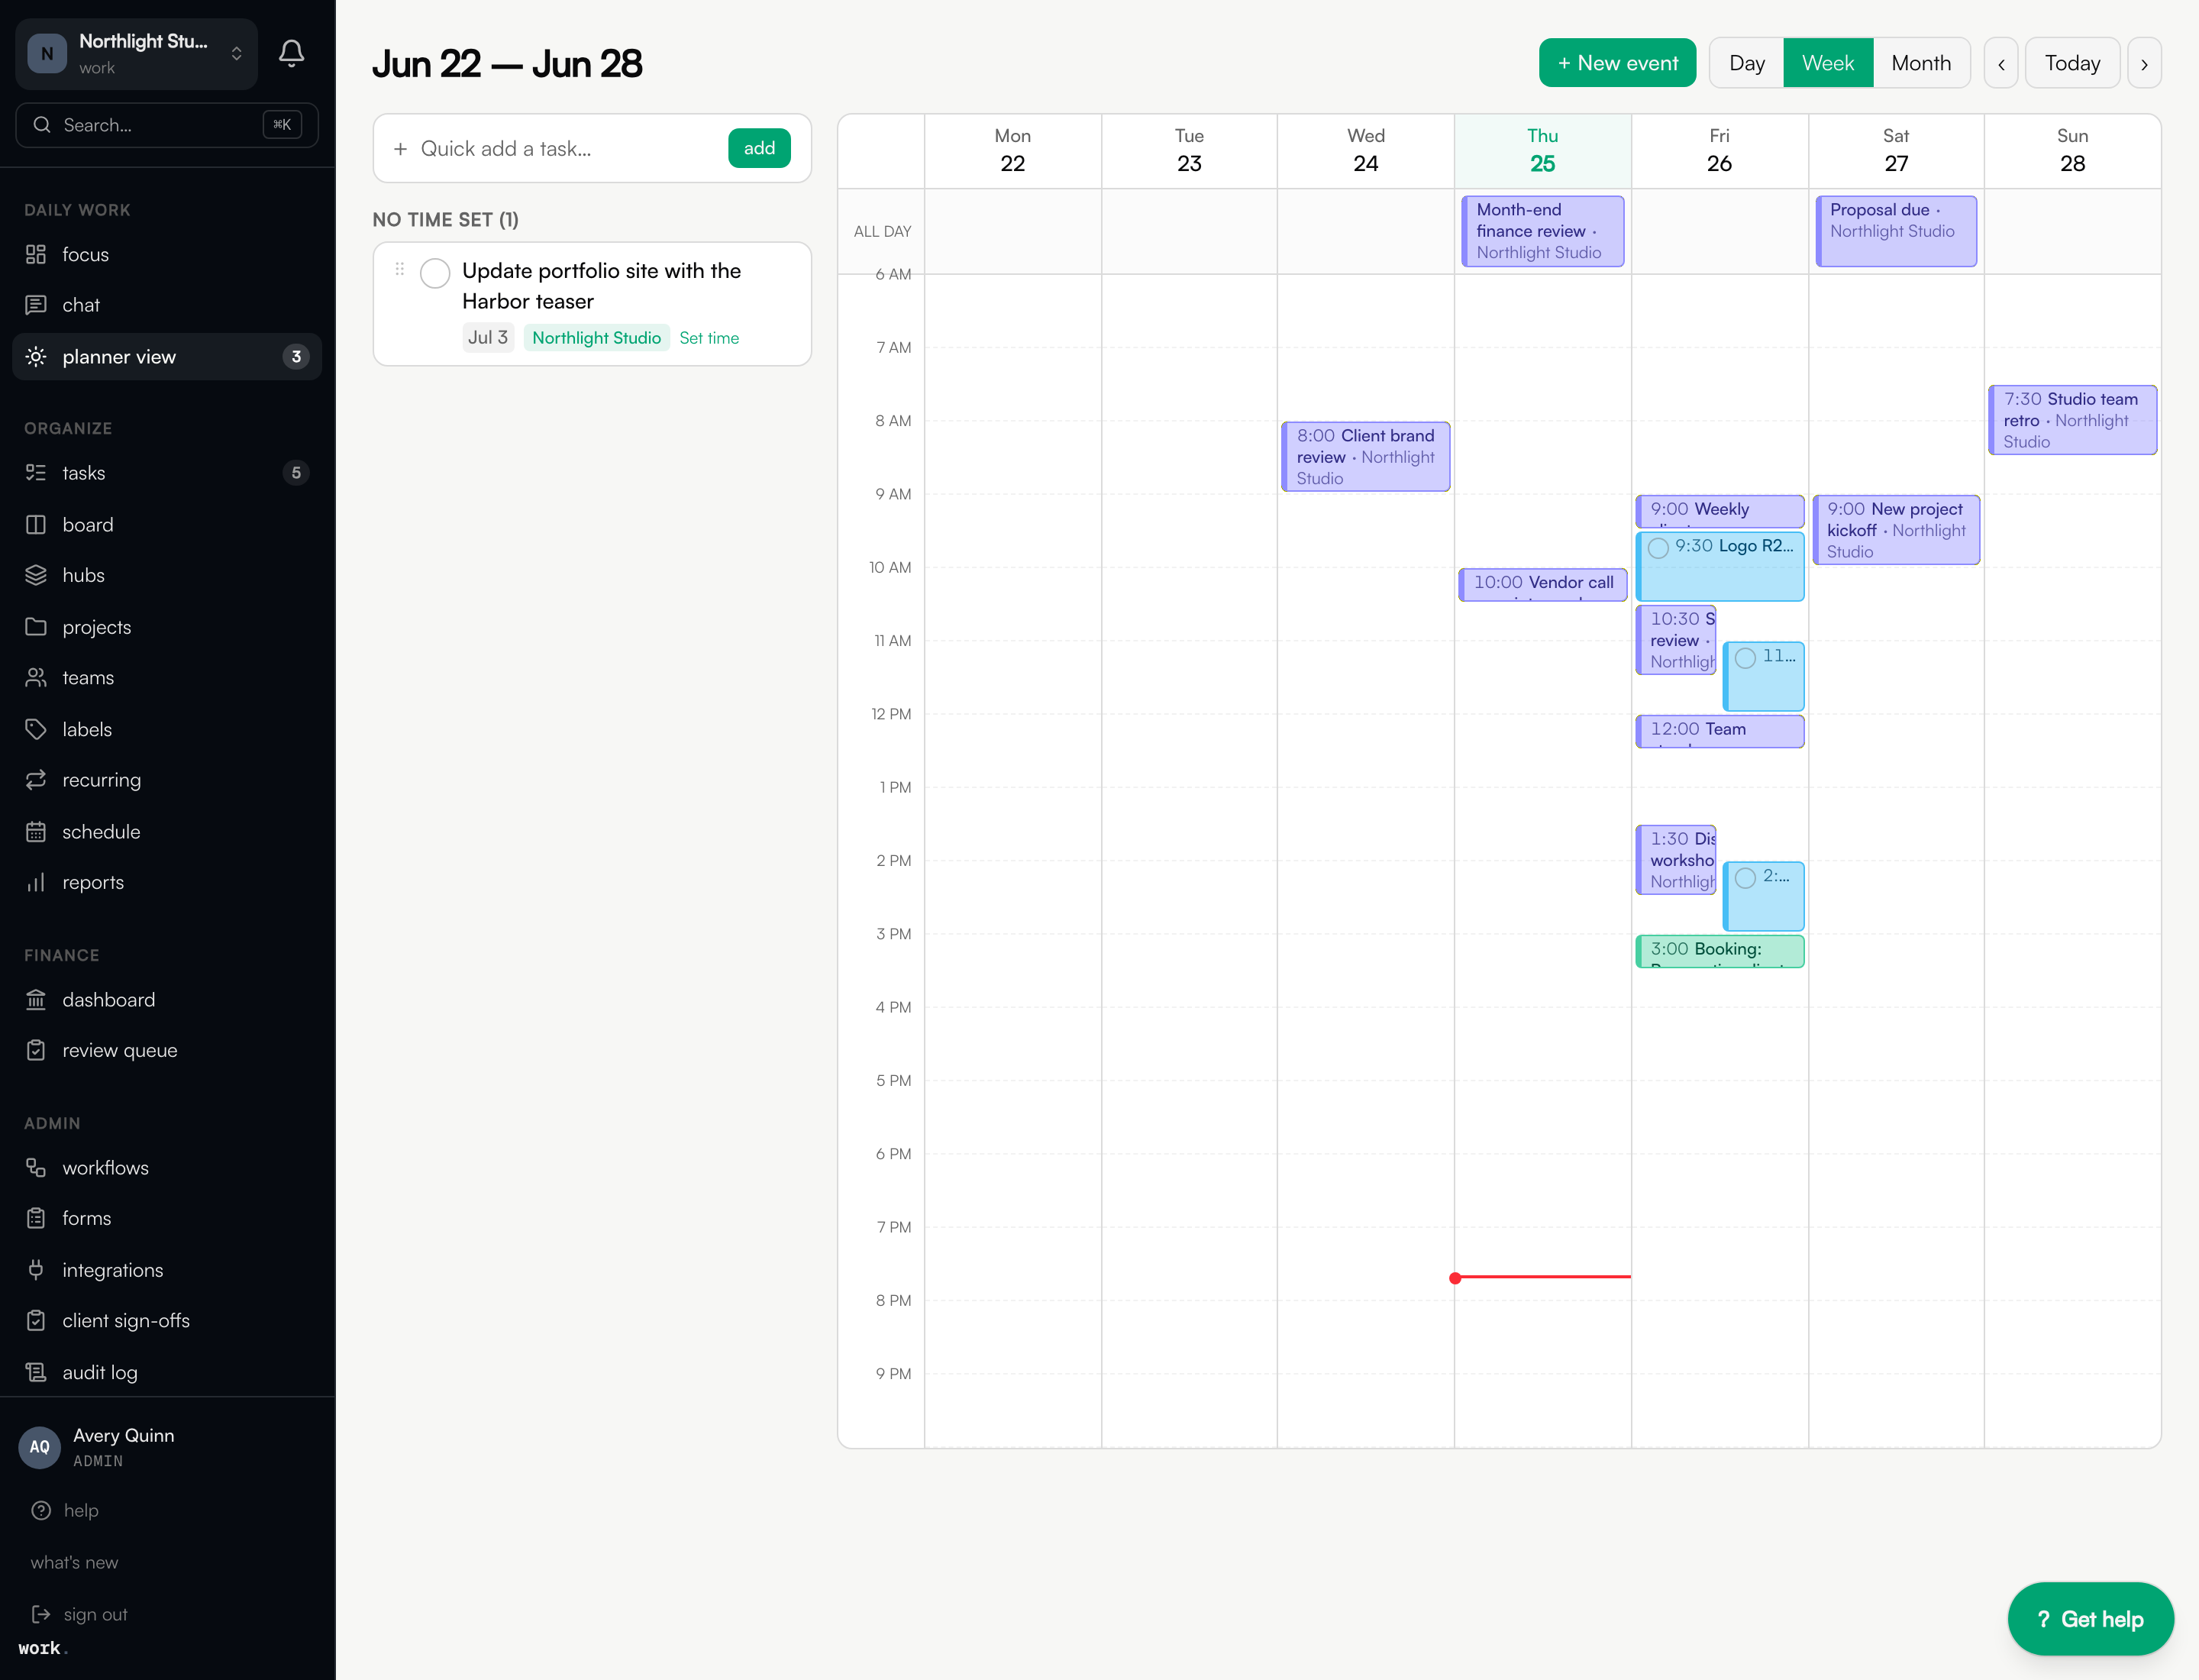Open the Proposal due all-day event
Image resolution: width=2199 pixels, height=1680 pixels.
pos(1896,231)
